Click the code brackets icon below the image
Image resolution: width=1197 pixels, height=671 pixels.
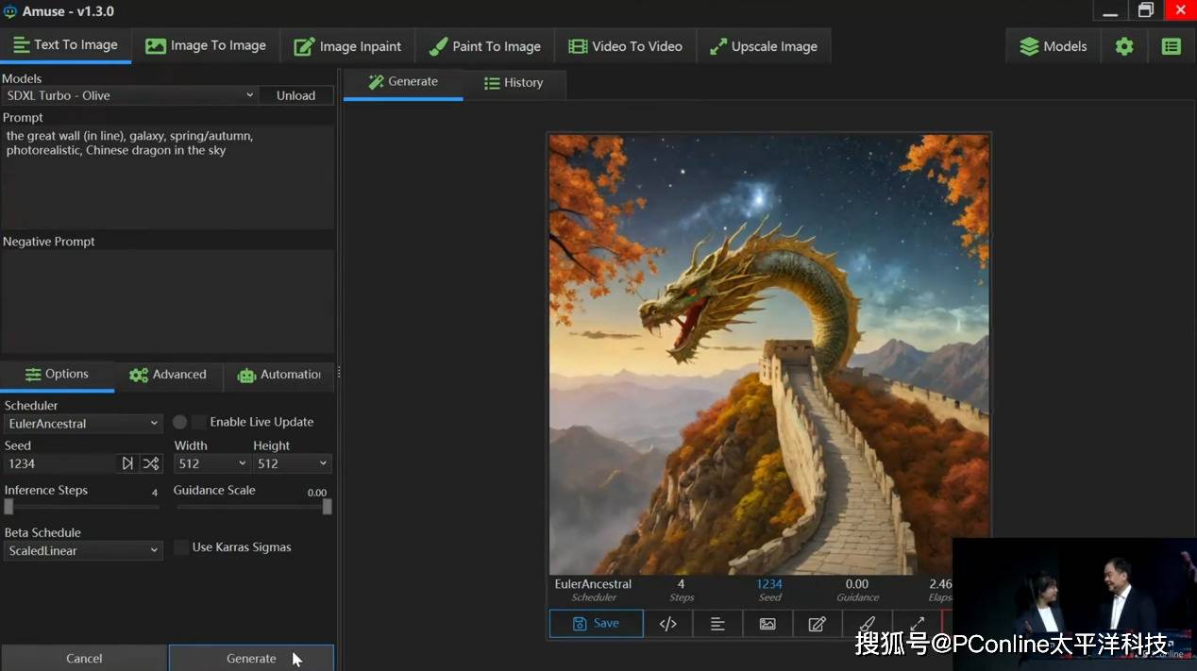pos(667,624)
